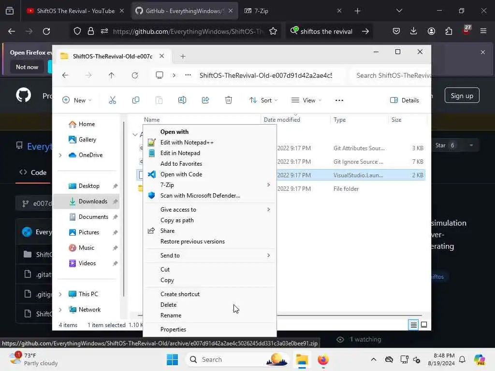Go back in File Explorer
This screenshot has height=371, width=495.
pos(65,75)
